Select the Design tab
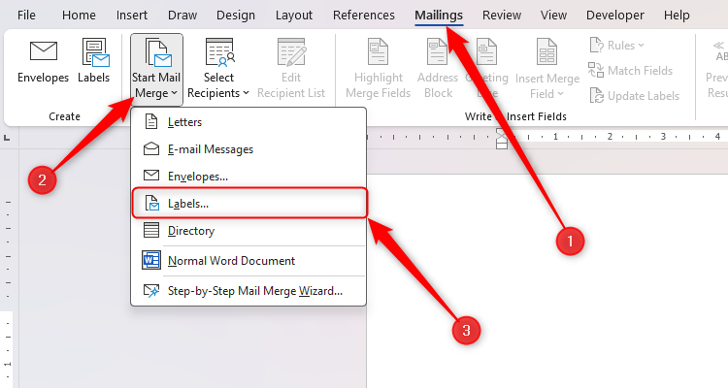The height and width of the screenshot is (388, 728). [x=236, y=16]
